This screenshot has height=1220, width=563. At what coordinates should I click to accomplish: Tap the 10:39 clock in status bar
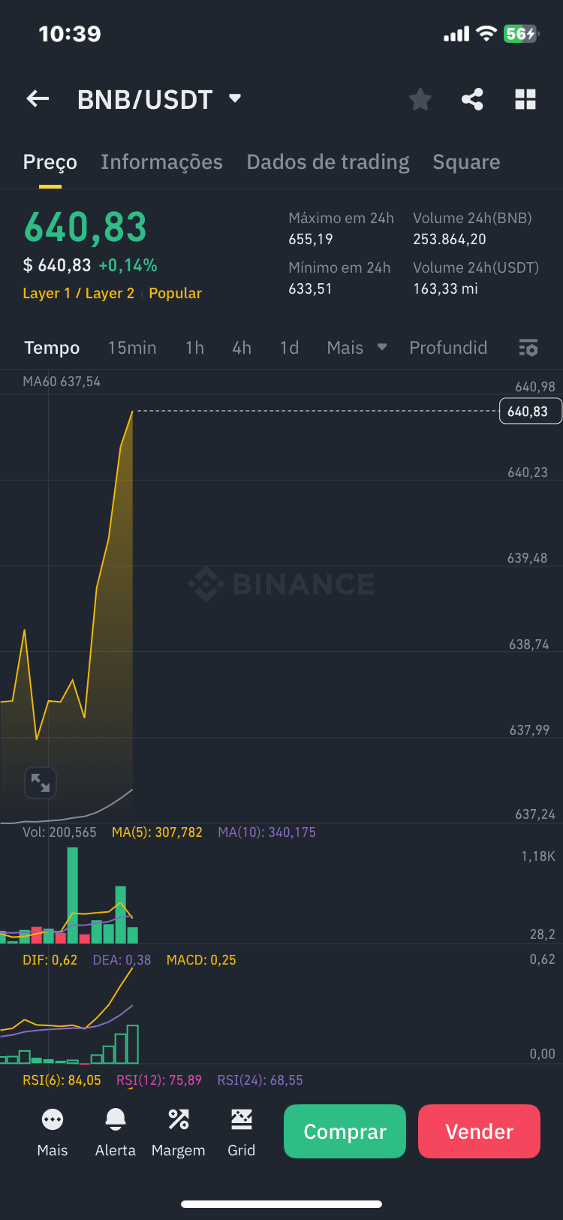click(70, 34)
